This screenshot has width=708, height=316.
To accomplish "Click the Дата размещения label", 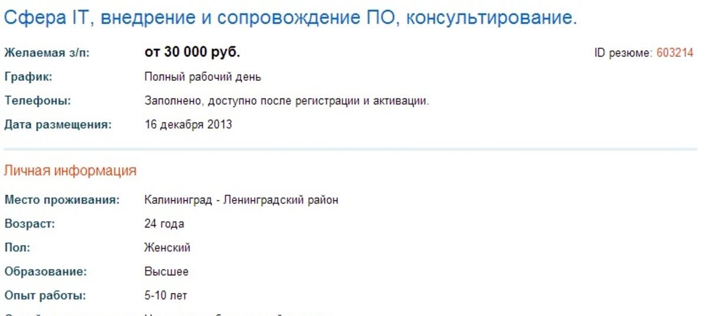I will point(58,124).
